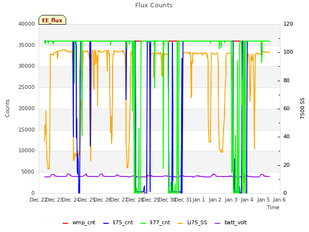Click the 15000 left axis label
This screenshot has height=232, width=309.
27,130
